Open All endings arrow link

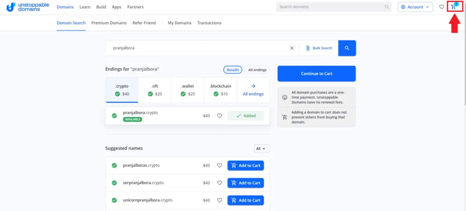(253, 90)
